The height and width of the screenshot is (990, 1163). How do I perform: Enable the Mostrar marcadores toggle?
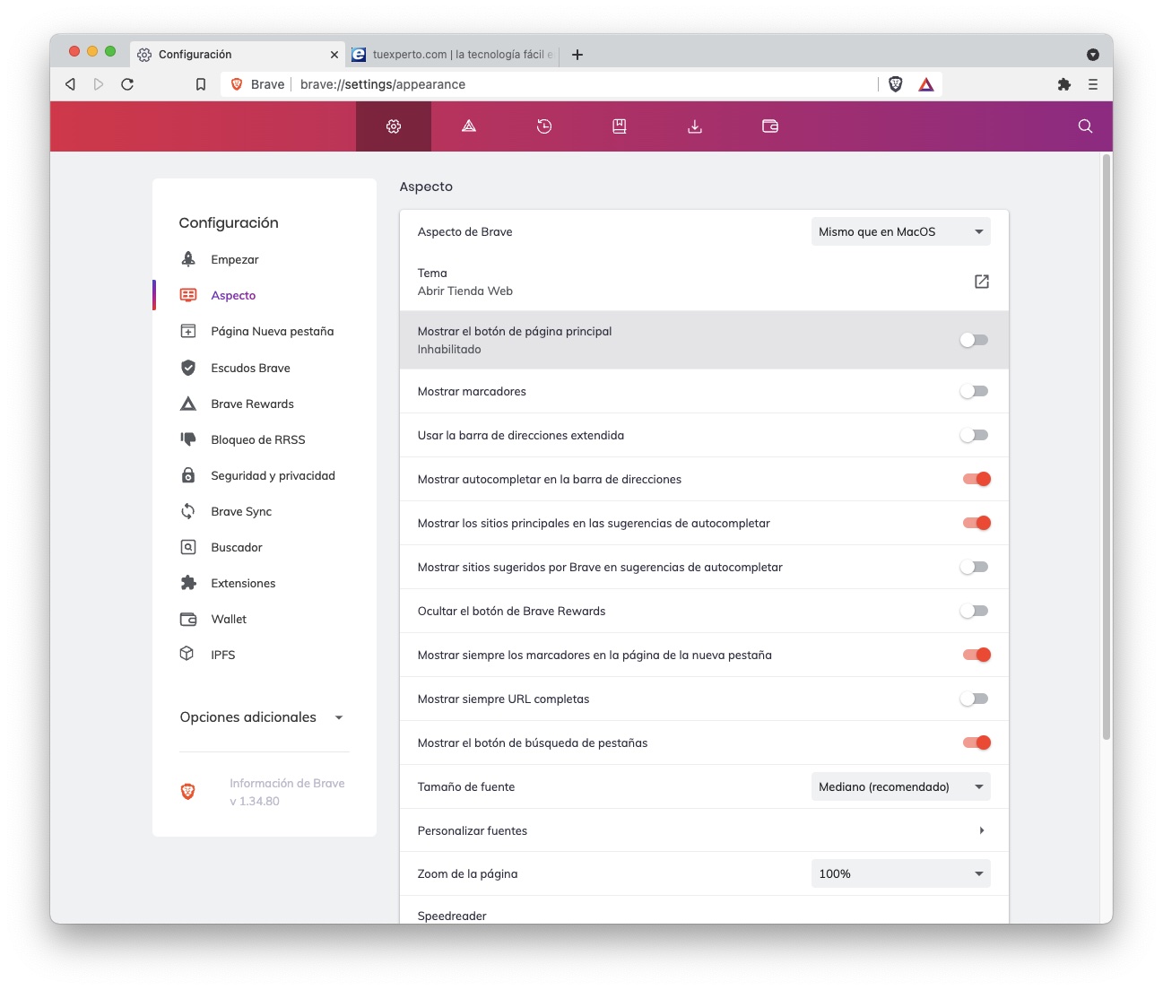[x=974, y=391]
